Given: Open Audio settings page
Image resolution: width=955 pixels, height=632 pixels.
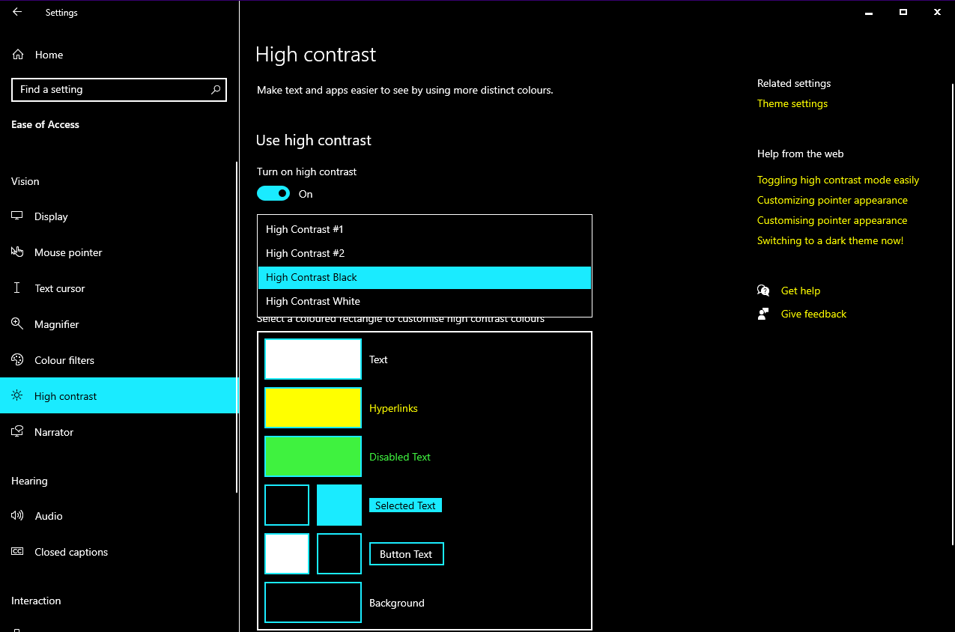Looking at the screenshot, I should coord(118,516).
